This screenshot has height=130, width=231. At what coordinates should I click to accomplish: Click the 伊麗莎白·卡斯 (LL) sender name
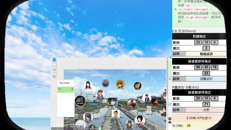pos(186,87)
